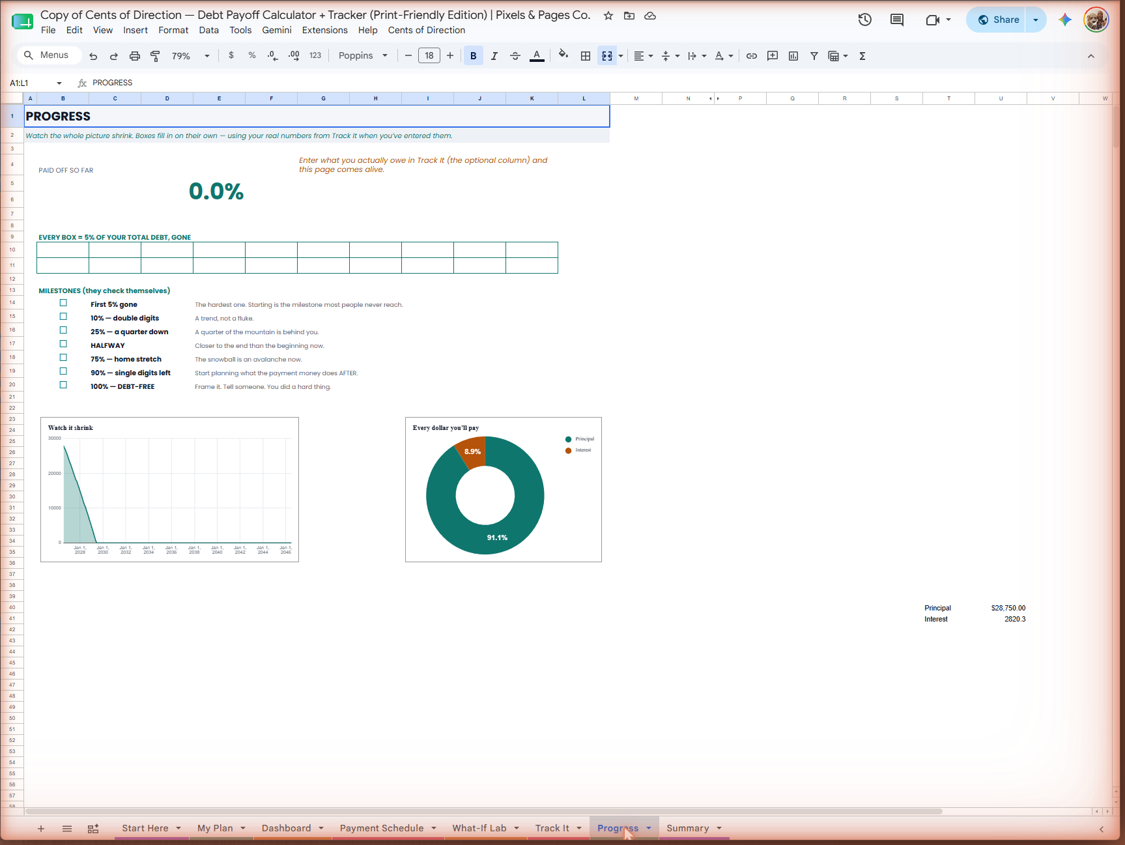Image resolution: width=1125 pixels, height=845 pixels.
Task: Click the Menus search box
Action: point(50,55)
